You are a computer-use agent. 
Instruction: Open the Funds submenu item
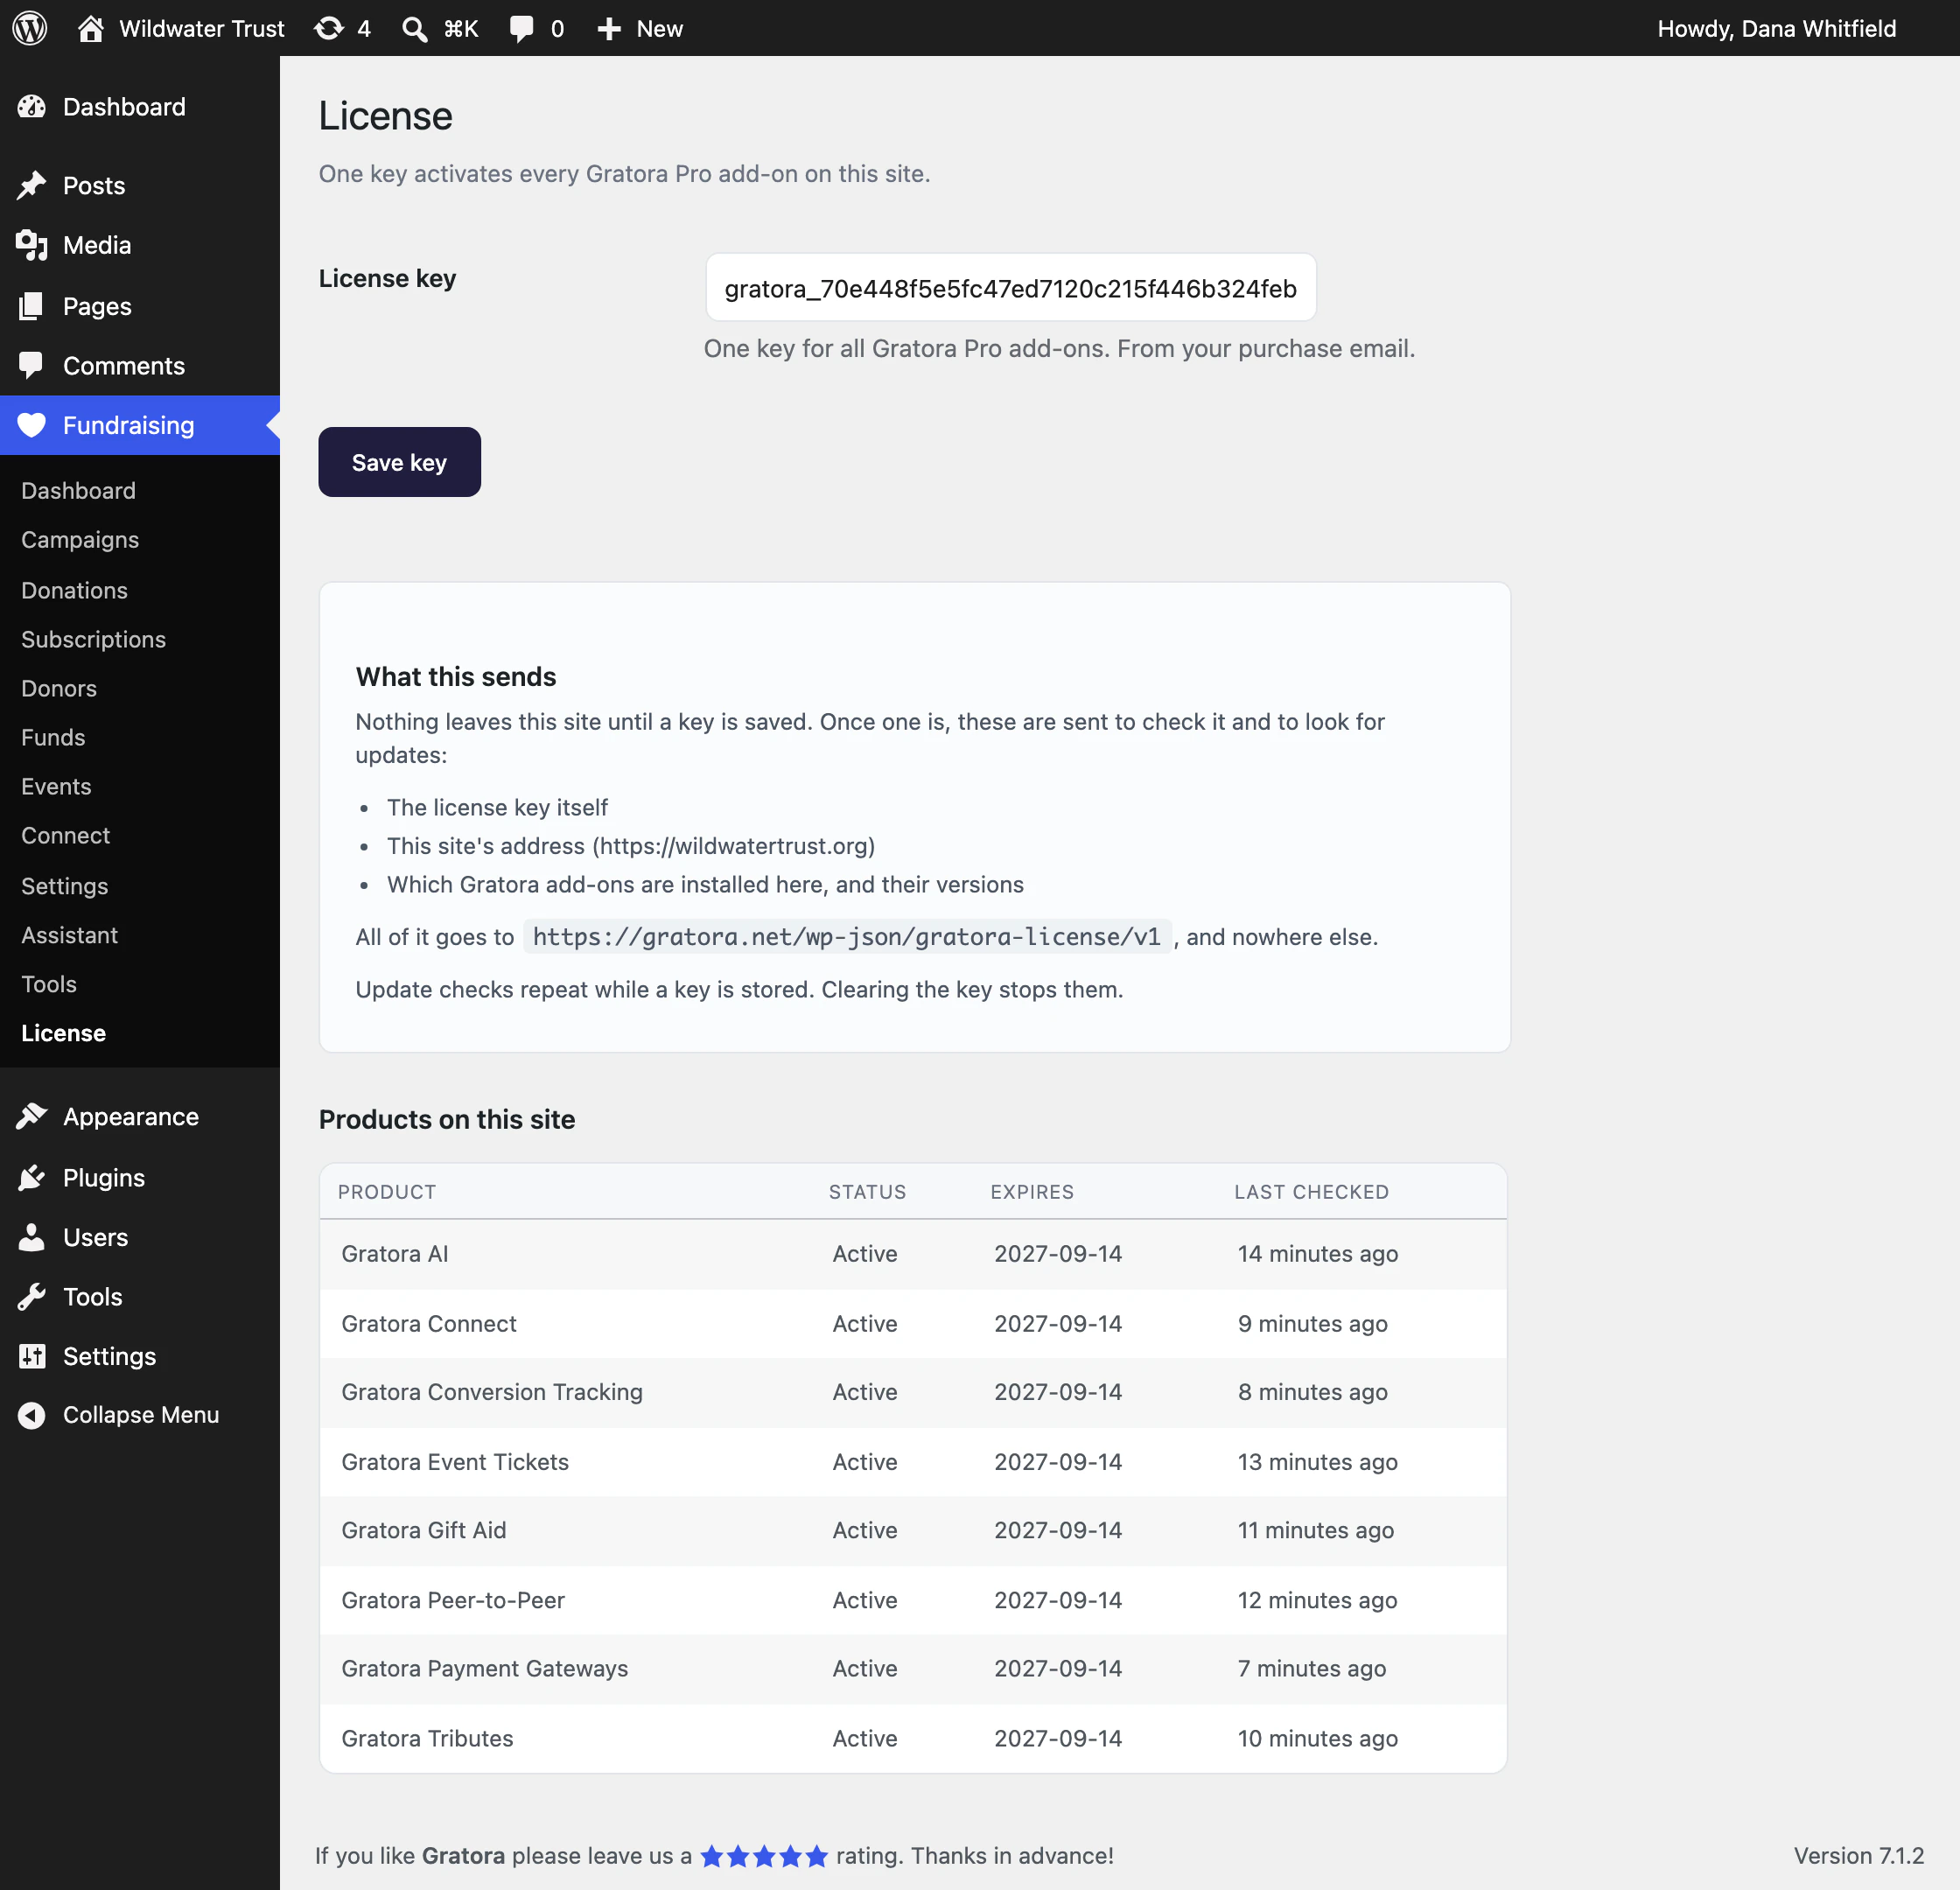[x=53, y=738]
